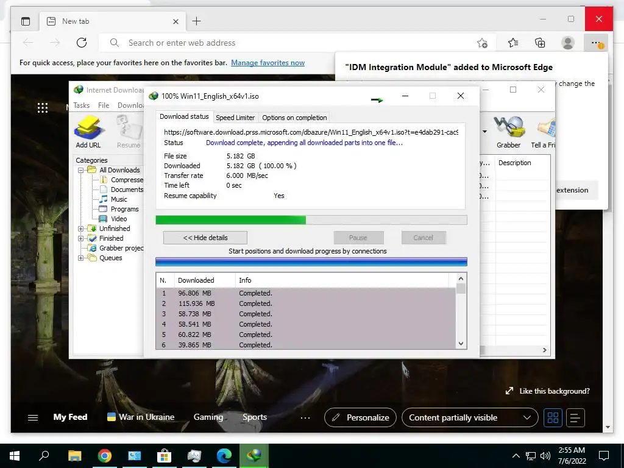Expand the Queues category node
The image size is (624, 468).
point(80,258)
